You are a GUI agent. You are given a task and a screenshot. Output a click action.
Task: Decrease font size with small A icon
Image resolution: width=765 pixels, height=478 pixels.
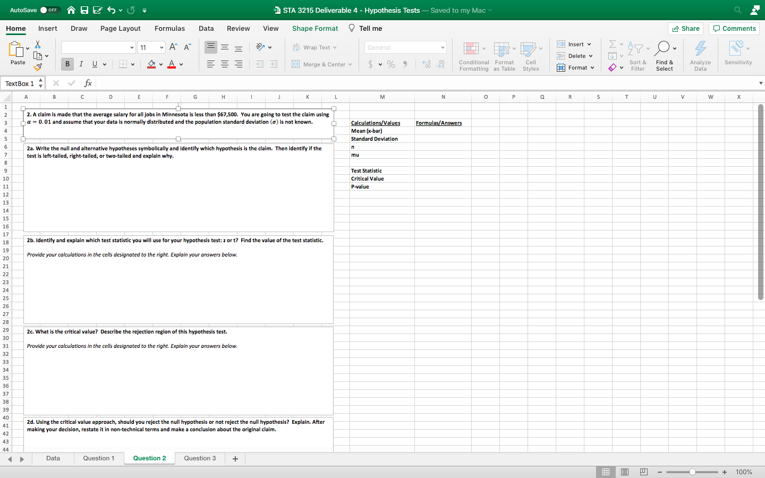pyautogui.click(x=187, y=47)
